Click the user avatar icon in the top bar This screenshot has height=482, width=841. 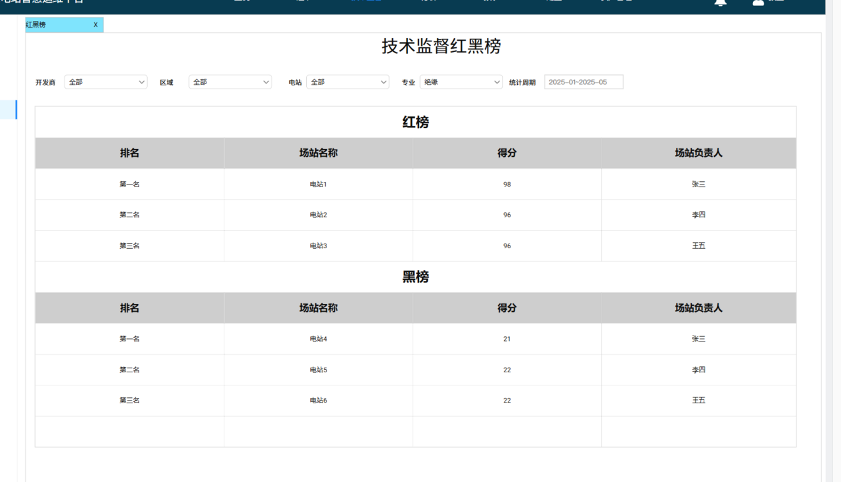point(758,3)
